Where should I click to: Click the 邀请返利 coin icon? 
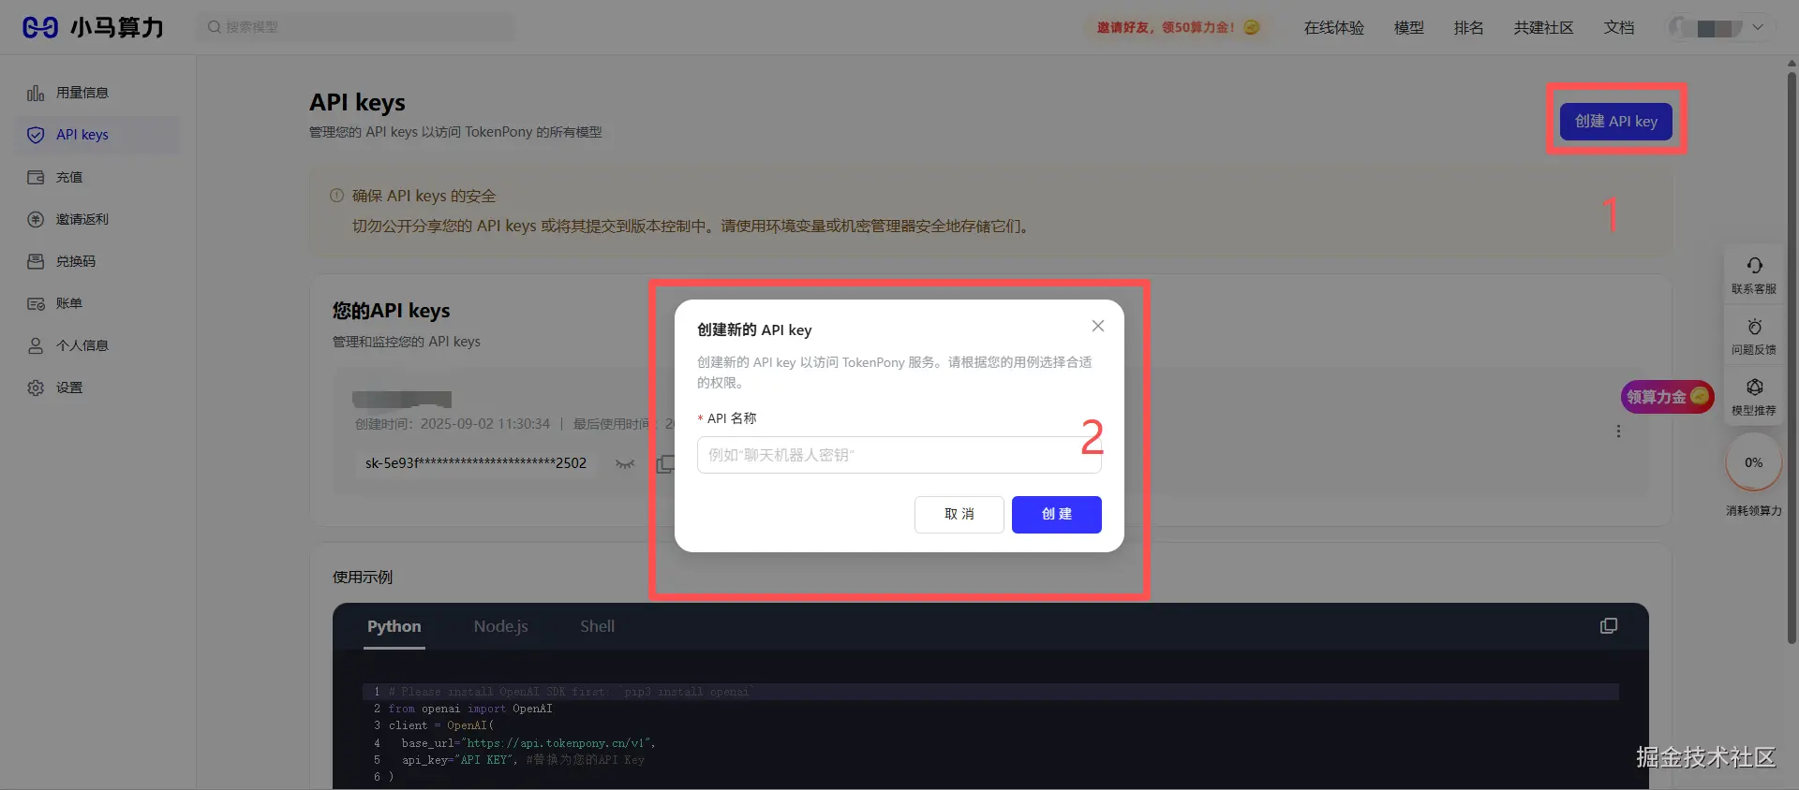click(36, 219)
